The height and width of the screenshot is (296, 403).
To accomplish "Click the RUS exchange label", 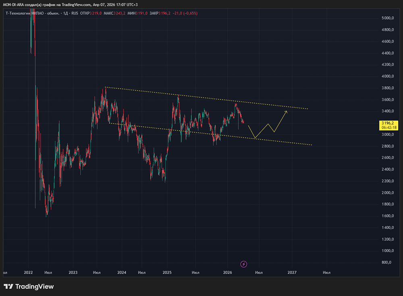I will click(75, 13).
